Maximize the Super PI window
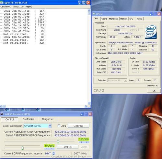Viewport: 162px width, 159px height. coord(84,3)
